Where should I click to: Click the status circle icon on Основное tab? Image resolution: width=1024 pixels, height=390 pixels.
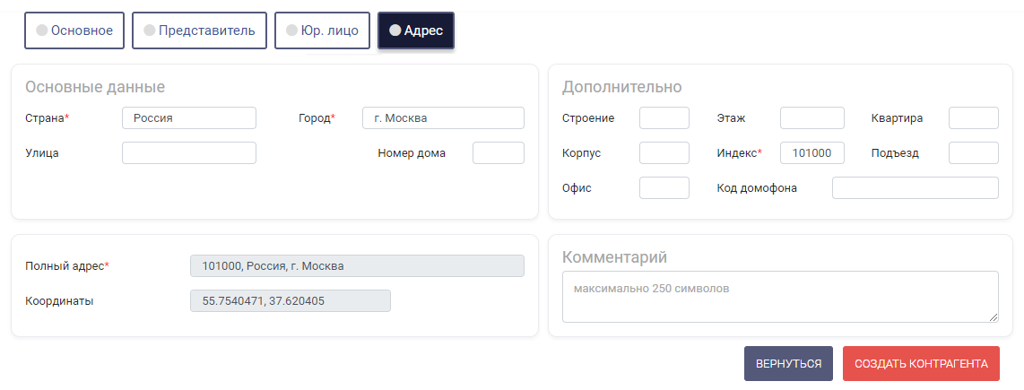(x=42, y=30)
